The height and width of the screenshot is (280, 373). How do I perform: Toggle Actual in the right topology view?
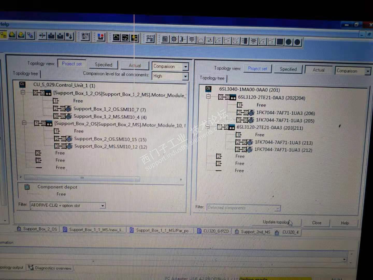point(319,70)
